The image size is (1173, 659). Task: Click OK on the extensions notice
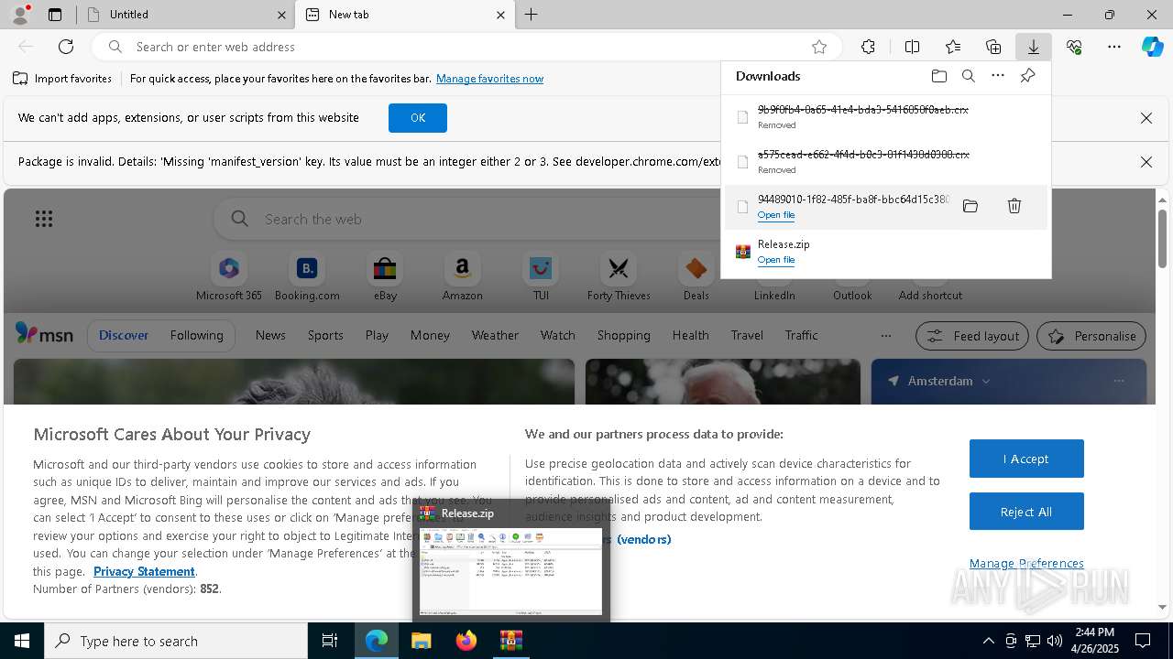pyautogui.click(x=418, y=118)
